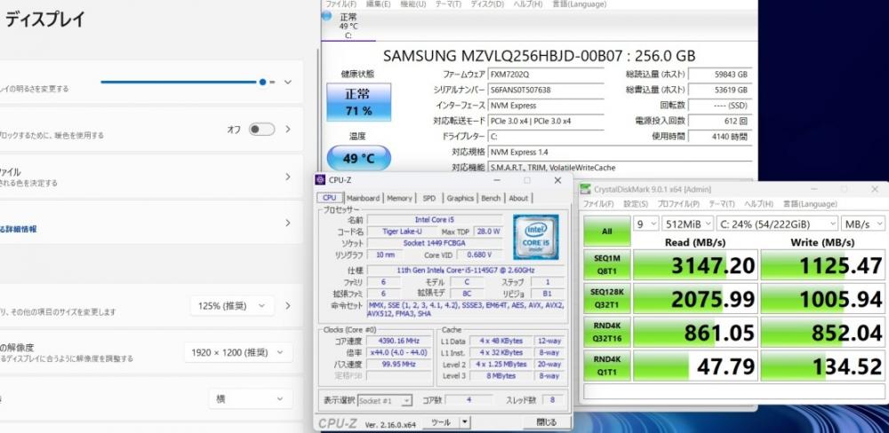
Task: Expand the brightness section chevron
Action: click(288, 82)
